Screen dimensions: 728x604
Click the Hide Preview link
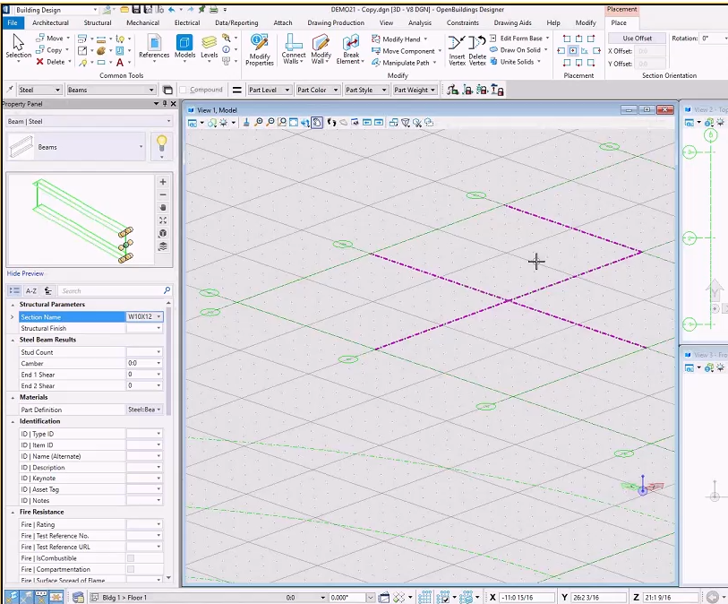coord(25,273)
